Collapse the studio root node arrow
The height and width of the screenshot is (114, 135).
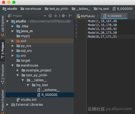click(7, 21)
